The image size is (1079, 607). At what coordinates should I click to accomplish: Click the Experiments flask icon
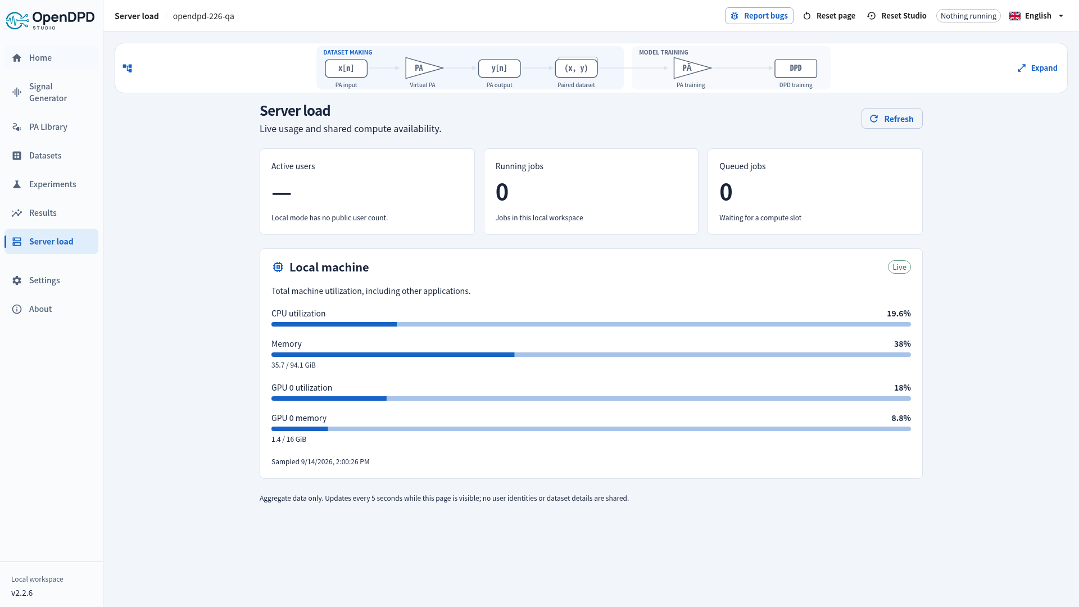pyautogui.click(x=17, y=184)
